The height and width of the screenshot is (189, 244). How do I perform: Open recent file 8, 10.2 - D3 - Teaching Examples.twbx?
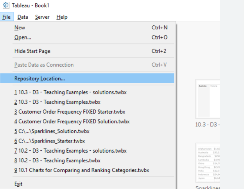87,160
